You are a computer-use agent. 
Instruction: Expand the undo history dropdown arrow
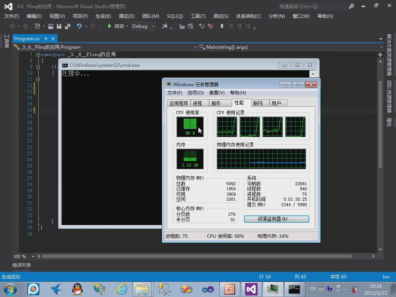click(86, 26)
